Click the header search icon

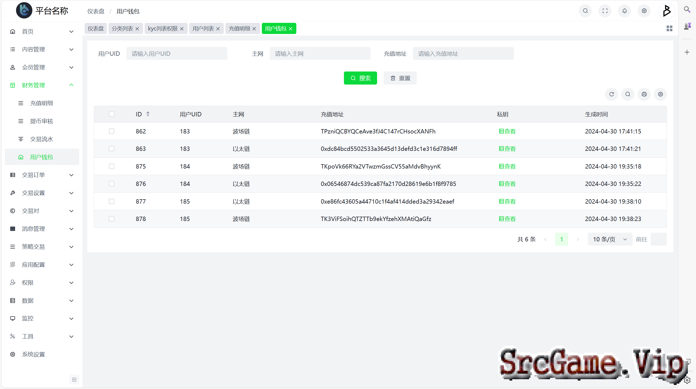click(x=585, y=11)
